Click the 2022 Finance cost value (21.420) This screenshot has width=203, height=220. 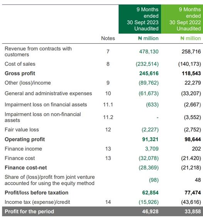pos(191,158)
